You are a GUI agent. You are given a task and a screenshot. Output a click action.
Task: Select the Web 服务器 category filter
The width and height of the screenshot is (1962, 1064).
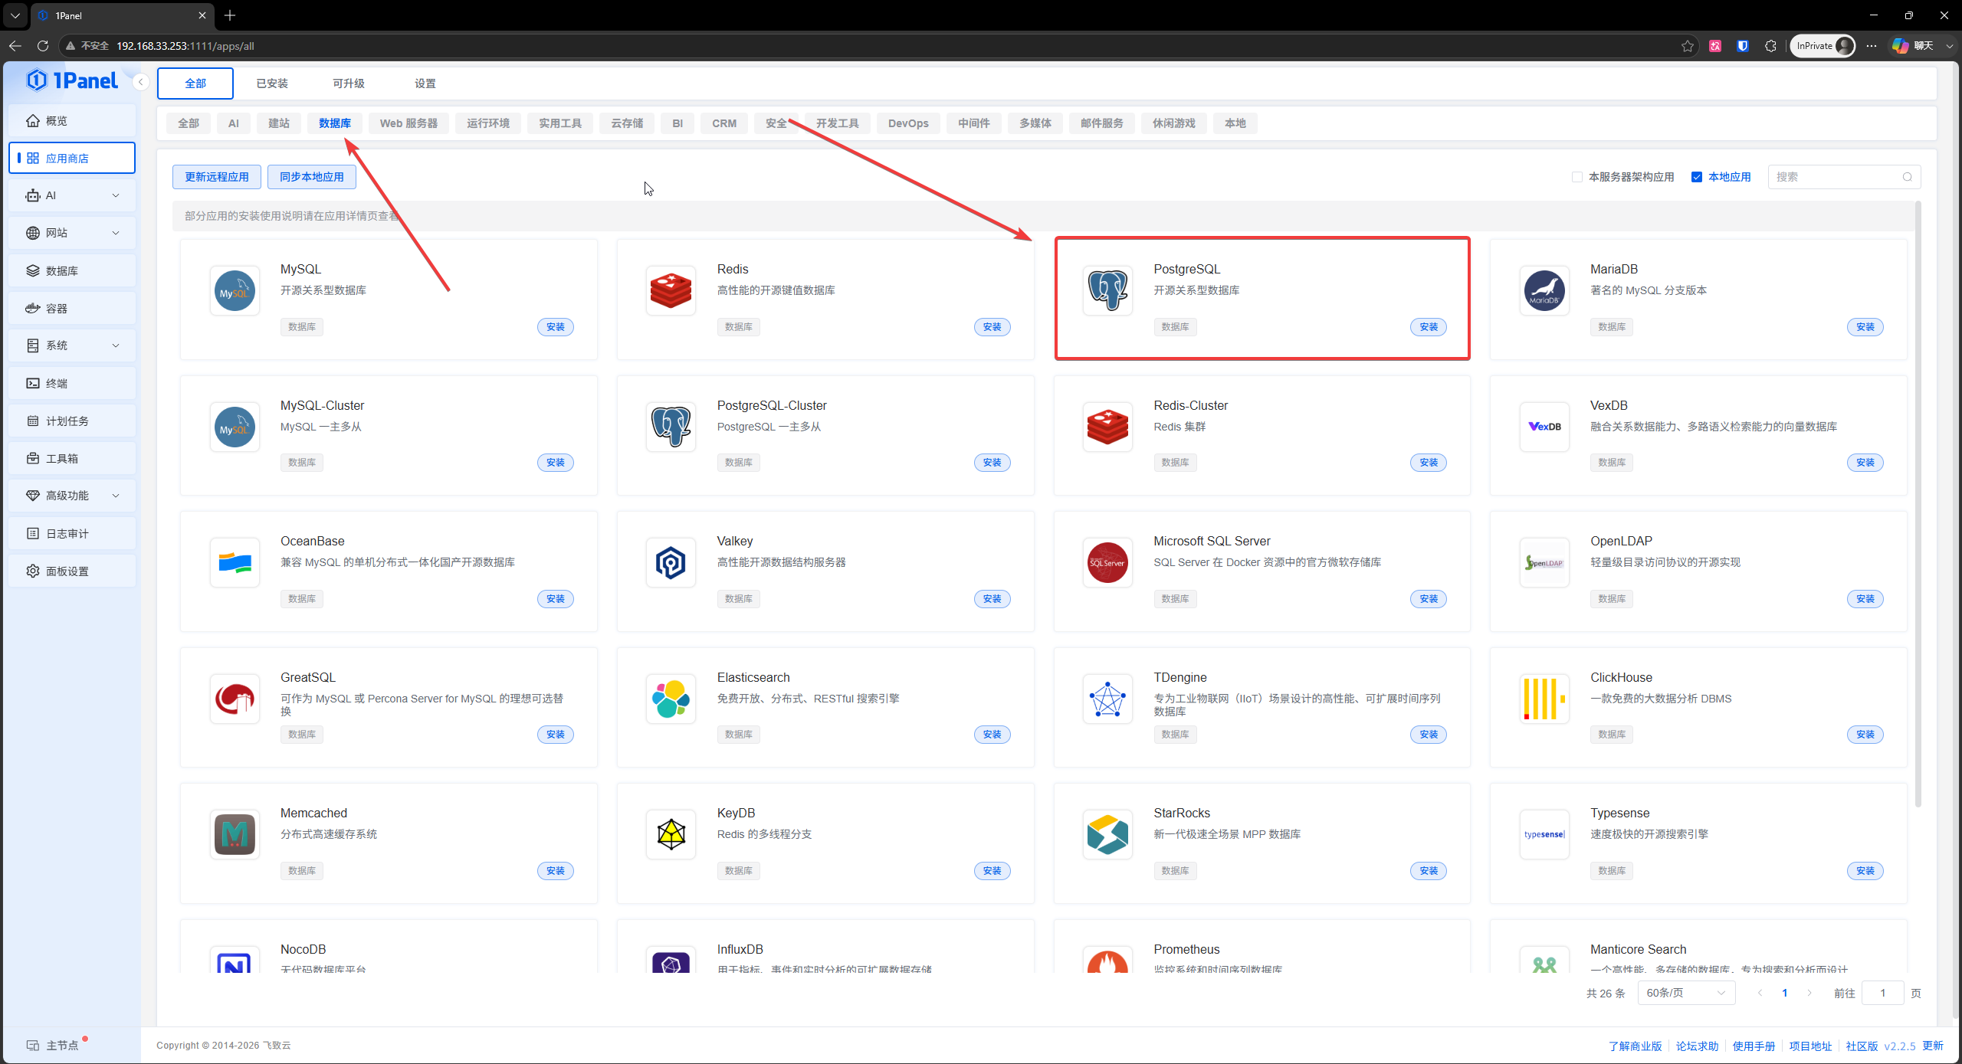click(408, 123)
